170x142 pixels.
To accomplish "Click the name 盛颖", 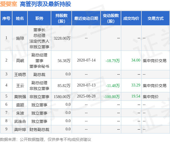I will pyautogui.click(x=20, y=105).
